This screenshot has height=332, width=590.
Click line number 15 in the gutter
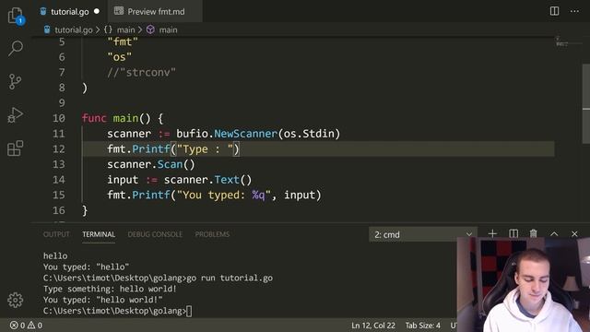[x=59, y=195]
